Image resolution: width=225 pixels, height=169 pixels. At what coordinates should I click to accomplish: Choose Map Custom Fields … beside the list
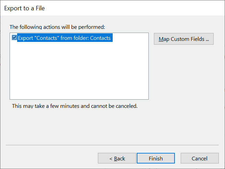(184, 39)
